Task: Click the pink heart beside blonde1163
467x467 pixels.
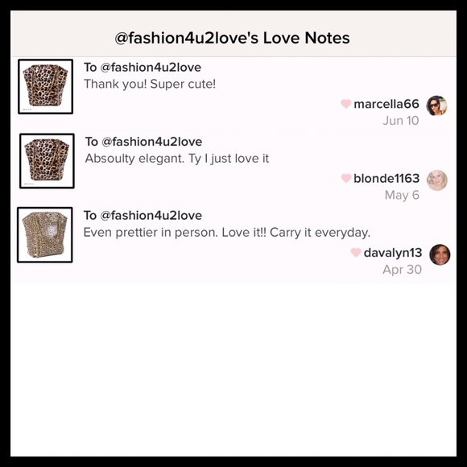Action: (x=345, y=178)
